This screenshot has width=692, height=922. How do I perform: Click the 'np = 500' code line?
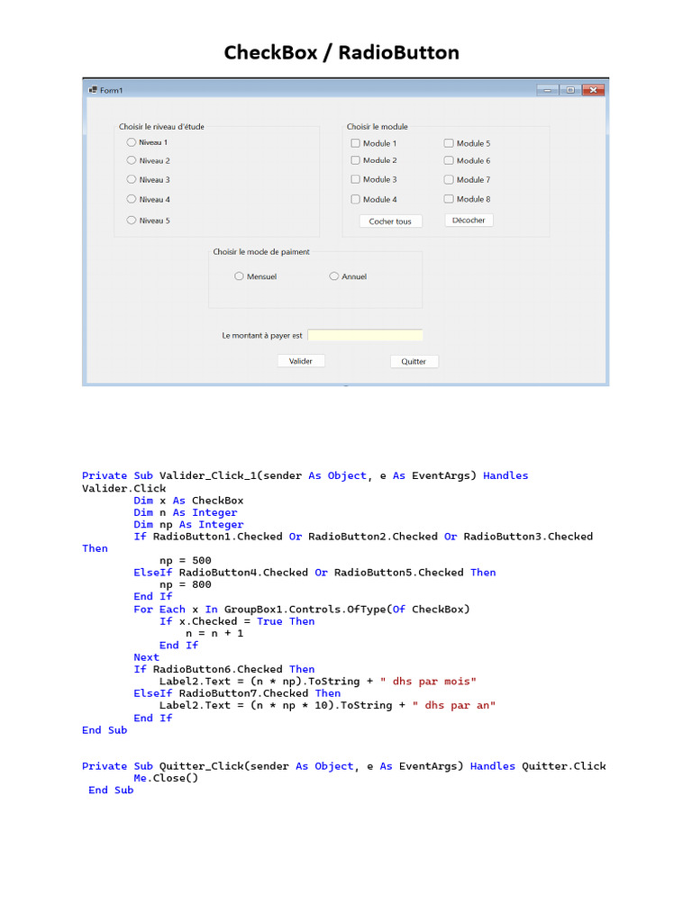coord(186,560)
